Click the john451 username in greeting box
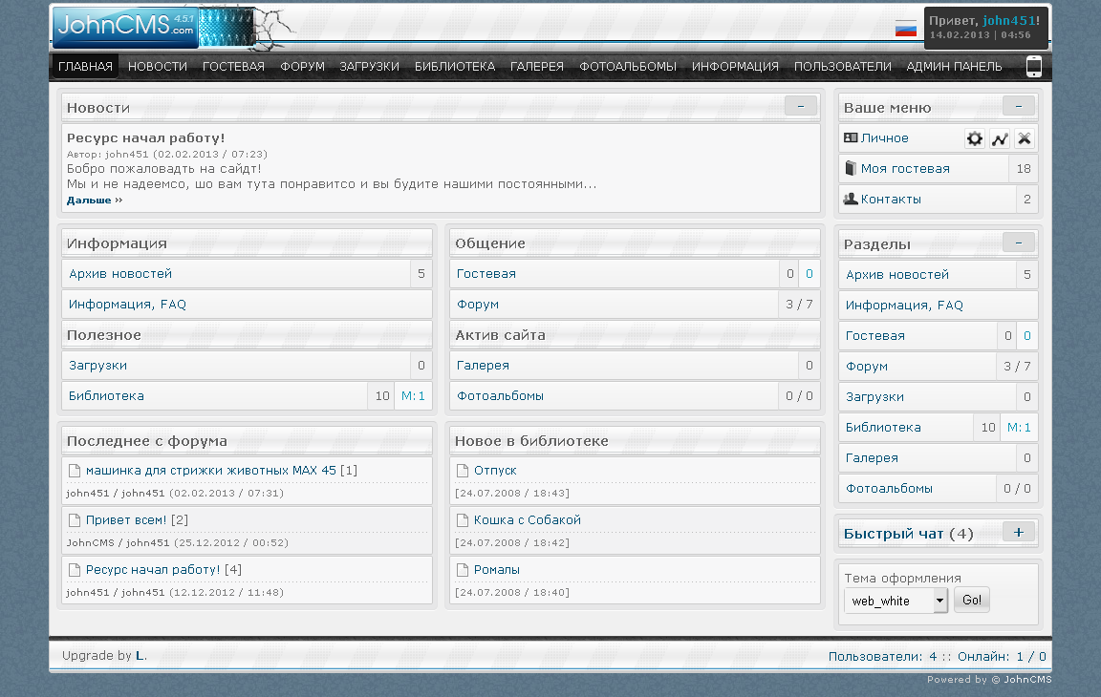 pyautogui.click(x=1008, y=20)
